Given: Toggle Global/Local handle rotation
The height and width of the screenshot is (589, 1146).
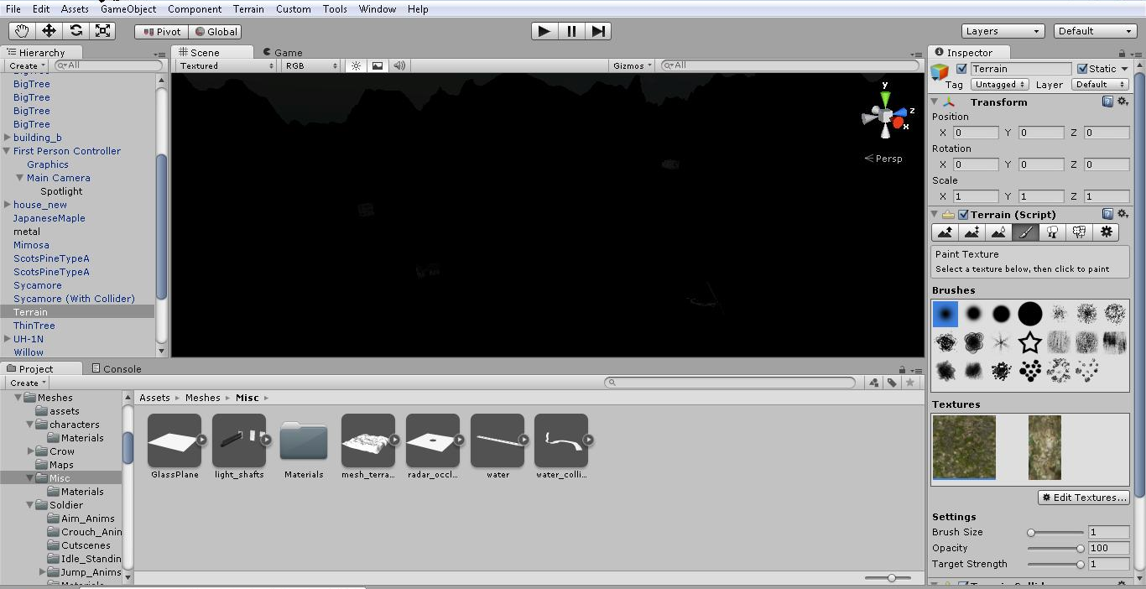Looking at the screenshot, I should (215, 31).
